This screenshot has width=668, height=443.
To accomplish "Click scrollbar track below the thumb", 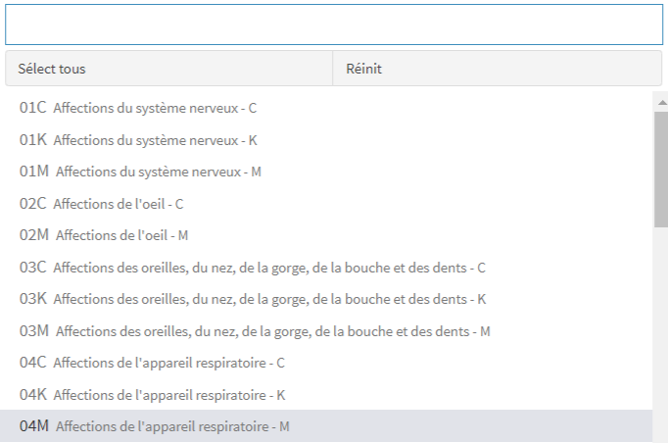I will tap(661, 333).
